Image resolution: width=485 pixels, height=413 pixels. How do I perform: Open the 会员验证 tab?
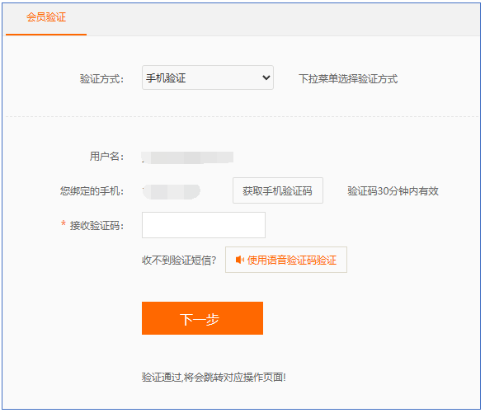46,17
